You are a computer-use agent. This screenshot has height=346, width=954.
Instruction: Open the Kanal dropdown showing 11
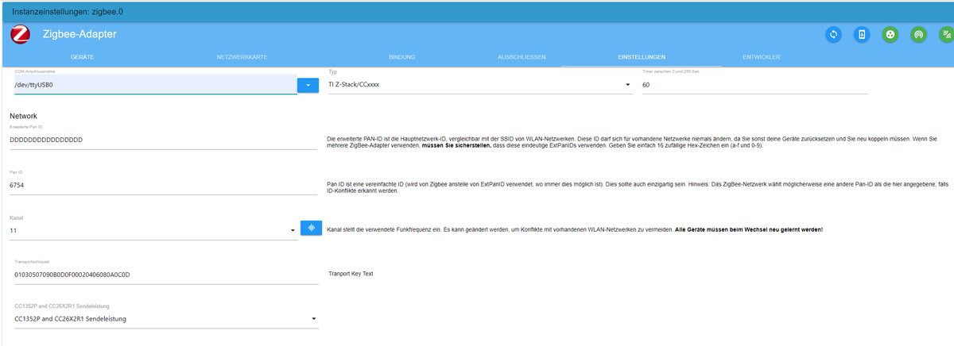(153, 231)
